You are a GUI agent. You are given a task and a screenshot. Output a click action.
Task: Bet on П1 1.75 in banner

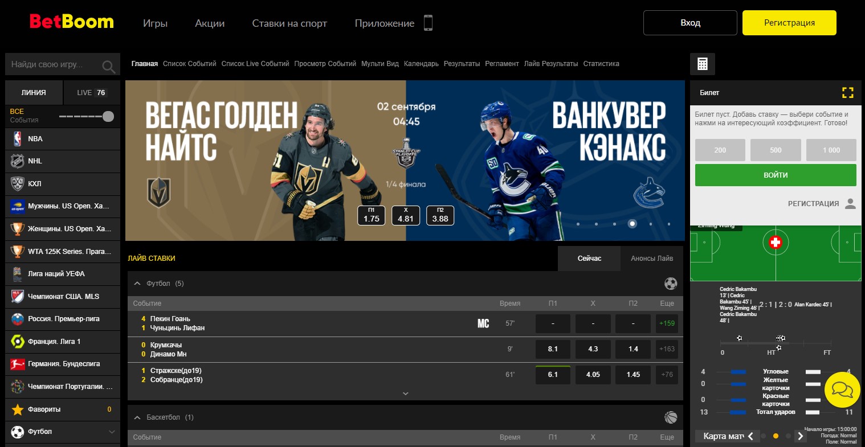[x=372, y=215]
